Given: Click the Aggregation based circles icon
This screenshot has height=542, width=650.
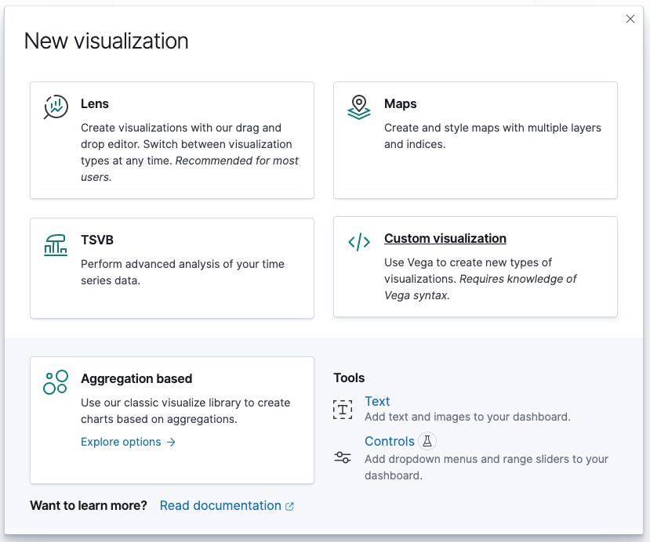Looking at the screenshot, I should pos(56,382).
